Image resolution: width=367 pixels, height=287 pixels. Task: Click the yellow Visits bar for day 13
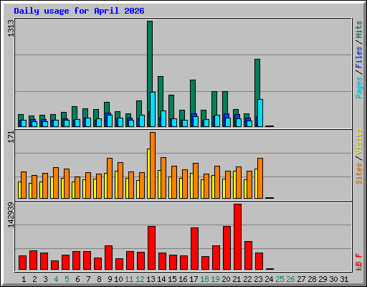pos(148,174)
